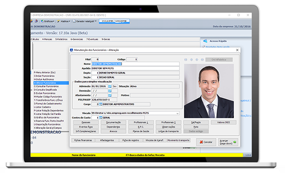Click the Acesso Rápido arrow icon
This screenshot has width=285, height=173.
pyautogui.click(x=205, y=41)
